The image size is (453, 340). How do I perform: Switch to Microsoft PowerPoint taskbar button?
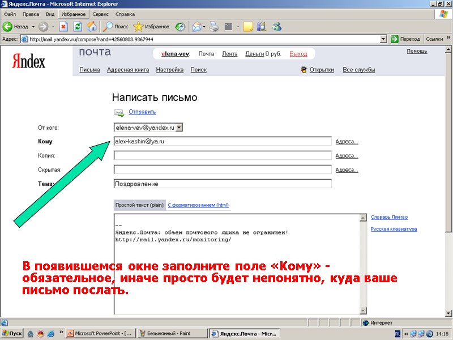[100, 333]
